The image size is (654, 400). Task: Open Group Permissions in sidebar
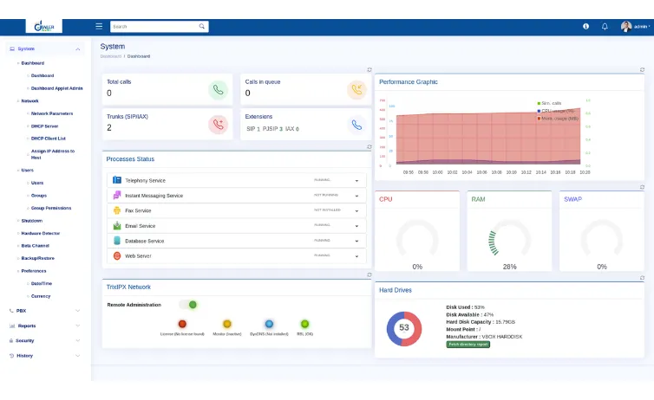pos(51,208)
